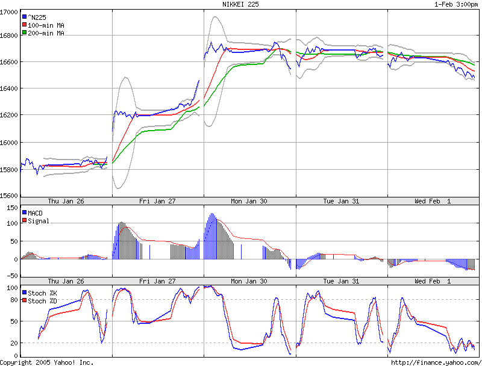Click the 15800 price axis value
Viewport: 482px width, 366px height.
click(9, 170)
